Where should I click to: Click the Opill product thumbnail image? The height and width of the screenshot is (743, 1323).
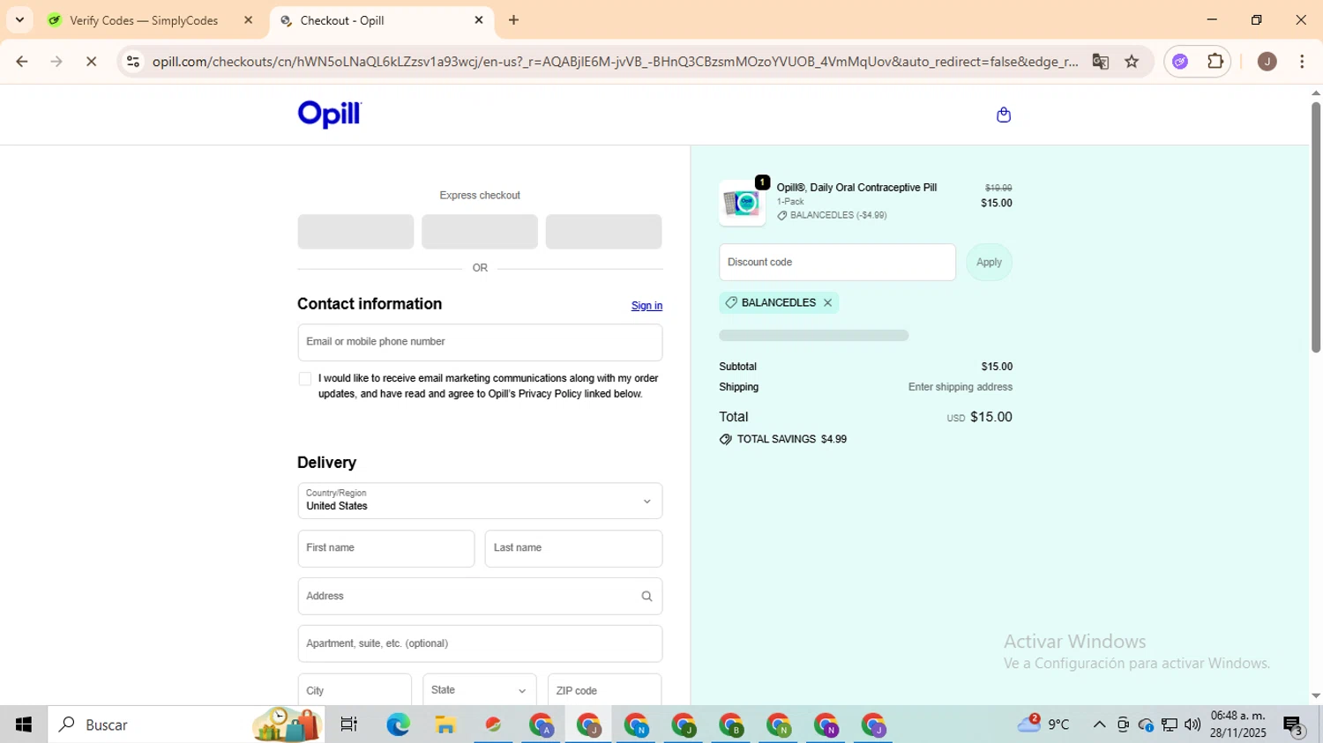(743, 204)
